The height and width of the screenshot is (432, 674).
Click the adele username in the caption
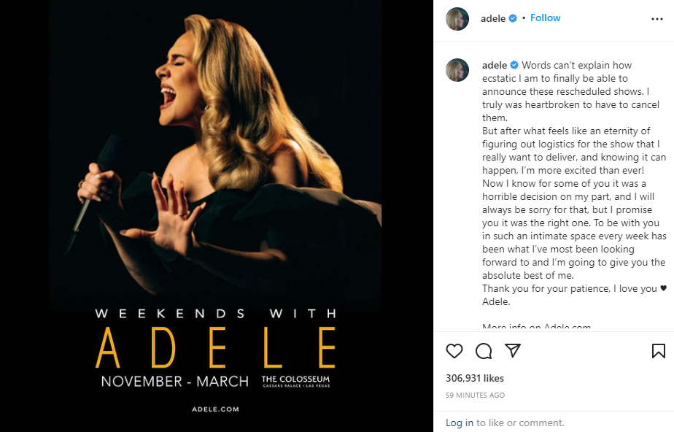click(495, 65)
